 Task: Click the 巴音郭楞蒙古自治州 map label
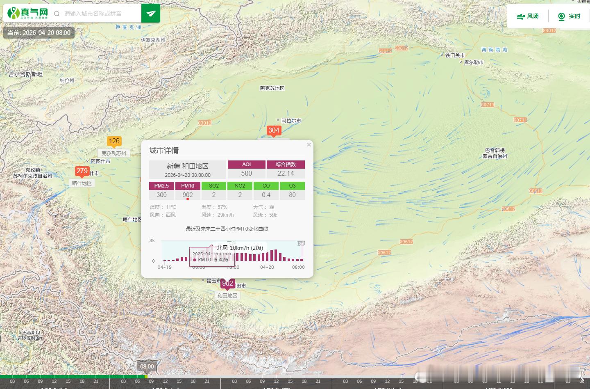tap(495, 153)
